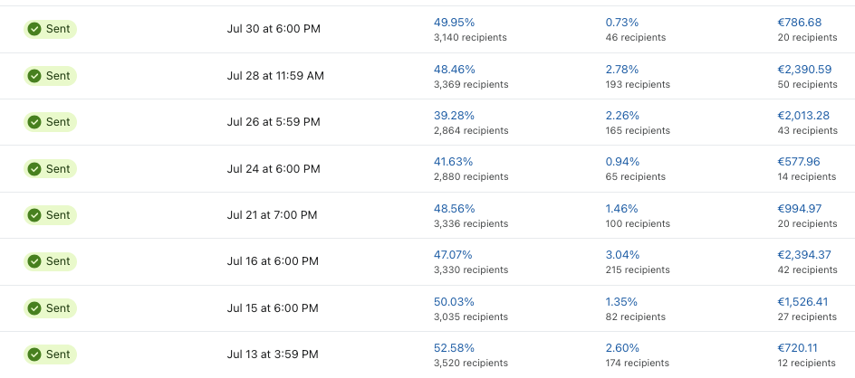Click the 1.46% click rate link
This screenshot has height=378, width=855.
pyautogui.click(x=622, y=208)
